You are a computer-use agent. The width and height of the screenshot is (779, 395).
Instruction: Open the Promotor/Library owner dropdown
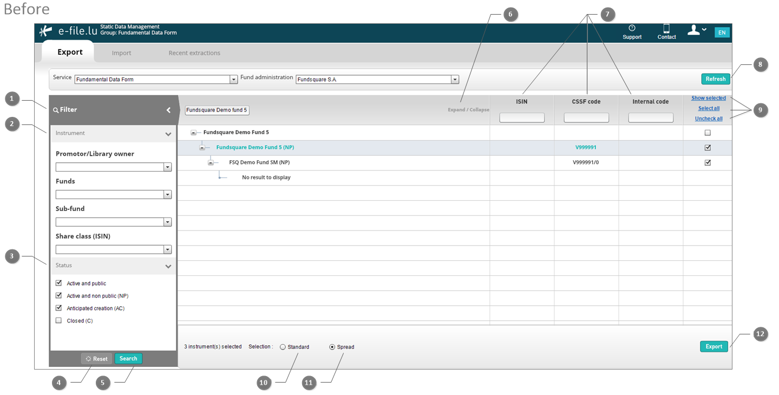coord(114,167)
